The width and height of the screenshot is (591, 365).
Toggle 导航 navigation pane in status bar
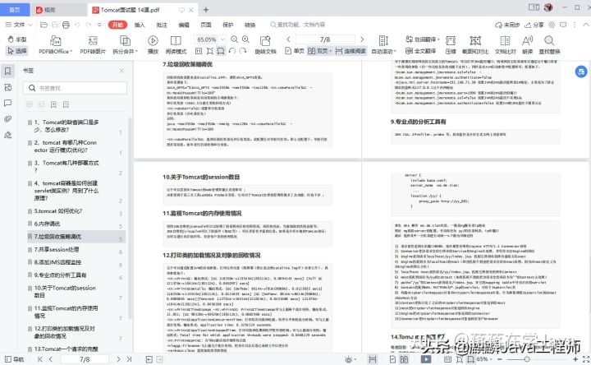(14, 359)
